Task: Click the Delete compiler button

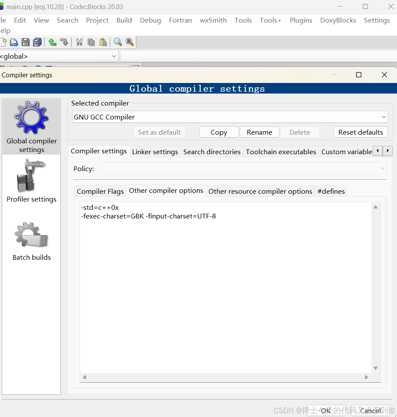Action: tap(300, 132)
